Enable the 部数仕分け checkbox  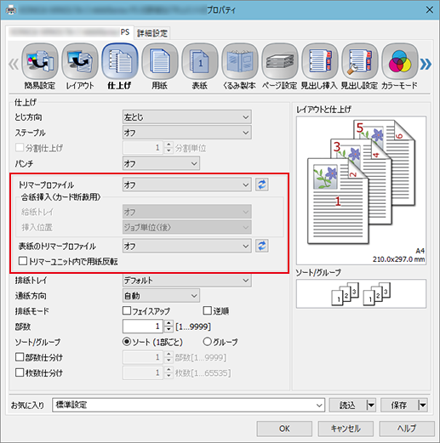(x=20, y=357)
